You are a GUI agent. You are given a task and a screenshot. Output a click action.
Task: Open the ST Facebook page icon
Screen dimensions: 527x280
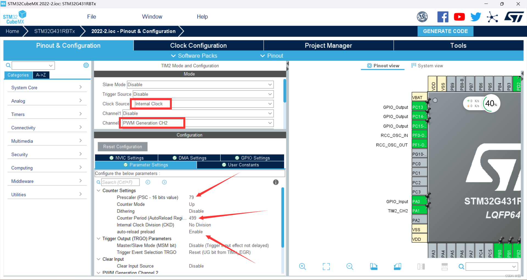(x=443, y=17)
